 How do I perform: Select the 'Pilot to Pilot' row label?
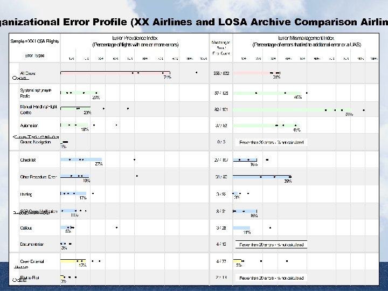point(30,278)
